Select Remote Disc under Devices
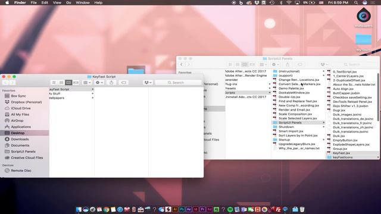Screen dimensions: 381x214 21,171
